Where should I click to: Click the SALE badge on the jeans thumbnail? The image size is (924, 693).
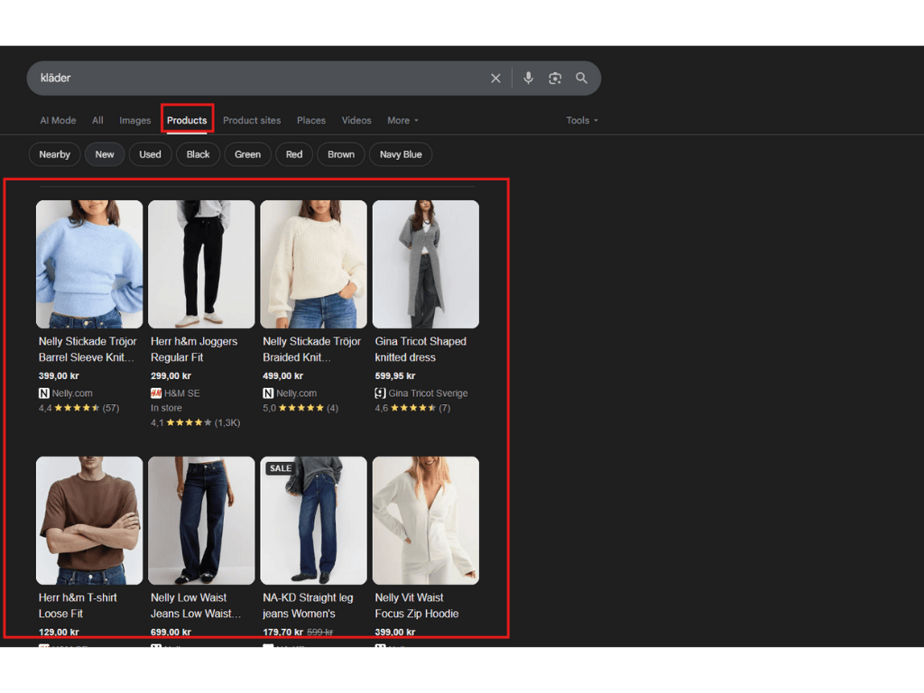click(280, 467)
